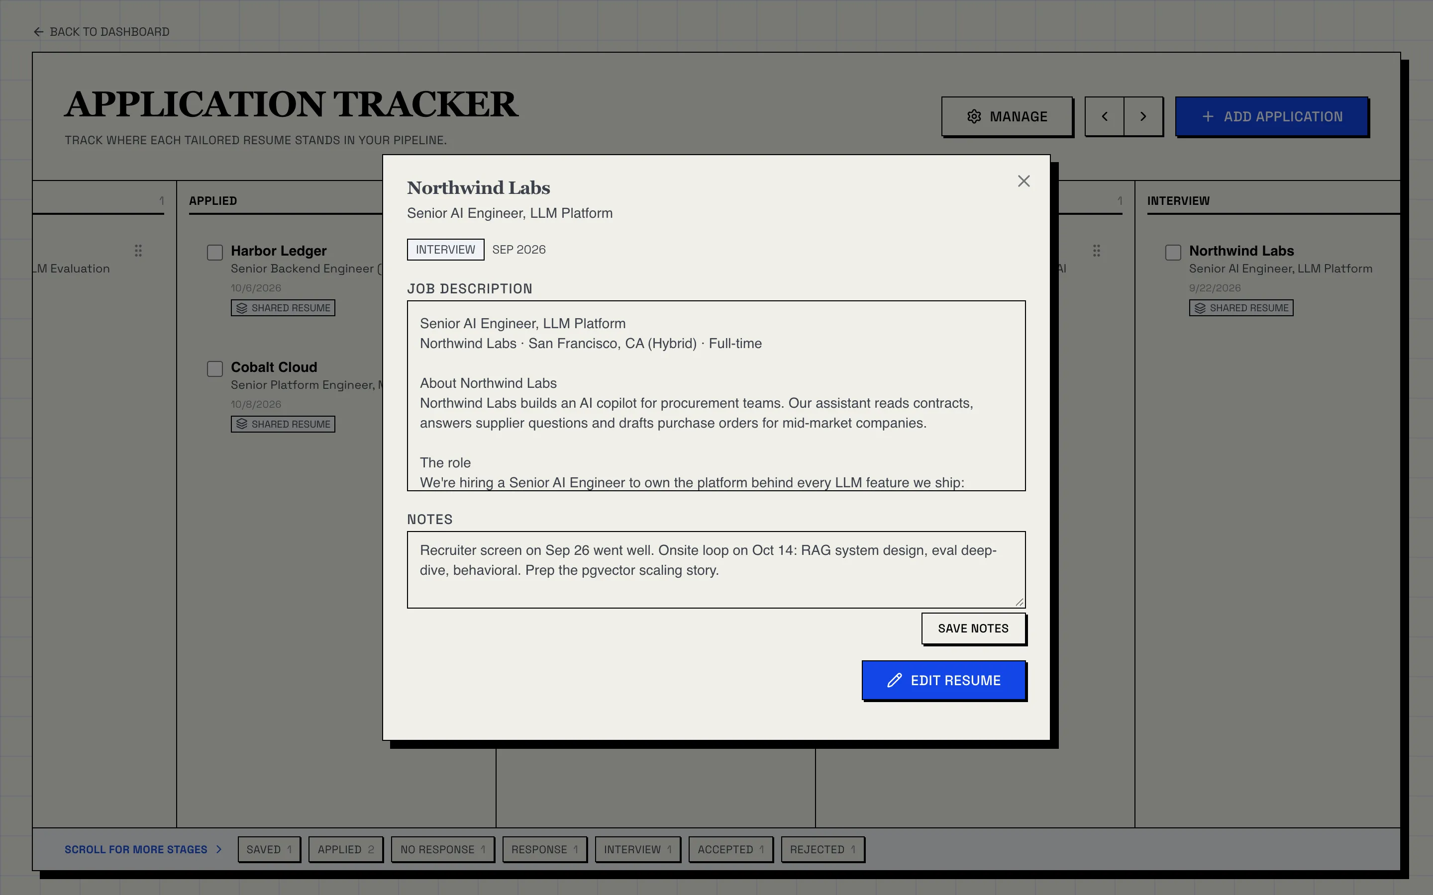Image resolution: width=1433 pixels, height=895 pixels.
Task: Add a new application
Action: pyautogui.click(x=1272, y=117)
